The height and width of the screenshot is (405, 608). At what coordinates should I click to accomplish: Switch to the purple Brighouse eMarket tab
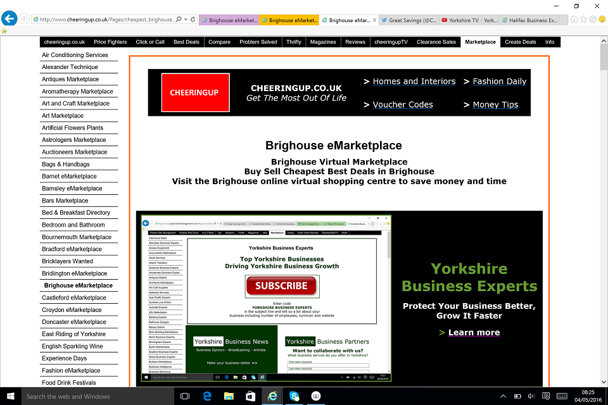click(229, 20)
